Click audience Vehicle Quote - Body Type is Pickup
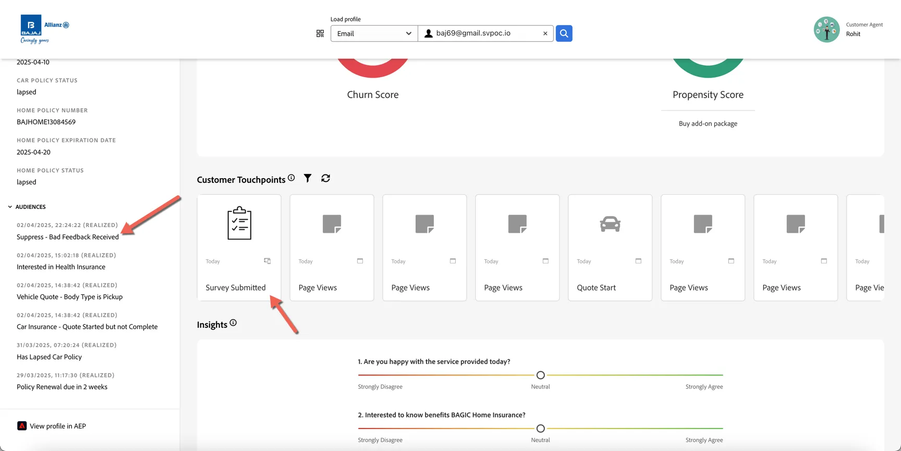This screenshot has height=451, width=901. click(x=69, y=297)
